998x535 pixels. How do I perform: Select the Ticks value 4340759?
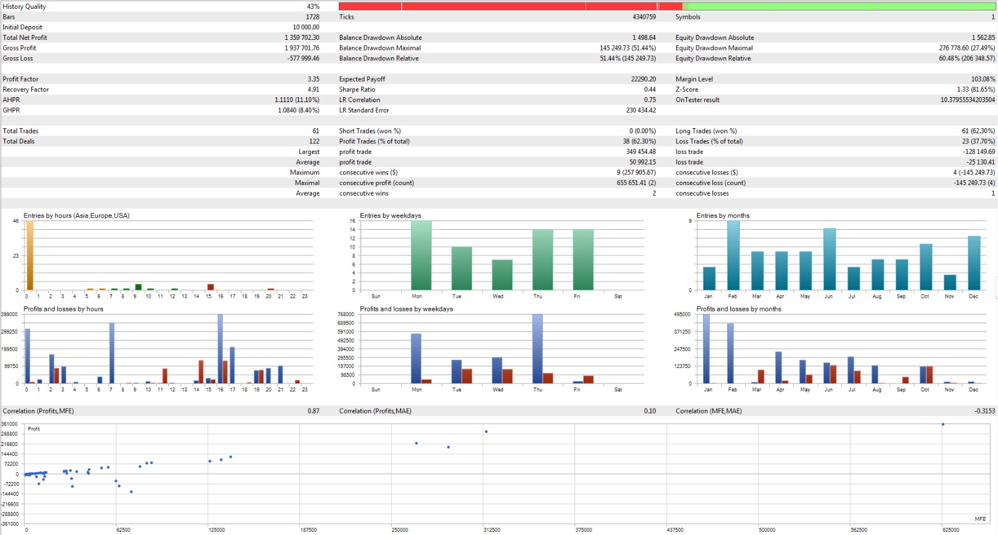click(644, 17)
